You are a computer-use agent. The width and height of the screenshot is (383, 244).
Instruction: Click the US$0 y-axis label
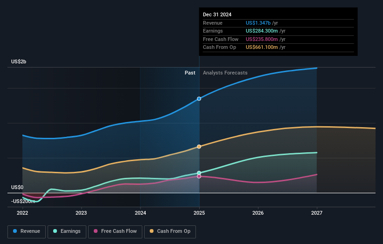click(17, 187)
